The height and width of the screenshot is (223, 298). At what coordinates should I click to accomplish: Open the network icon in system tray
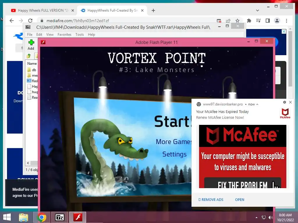click(264, 217)
